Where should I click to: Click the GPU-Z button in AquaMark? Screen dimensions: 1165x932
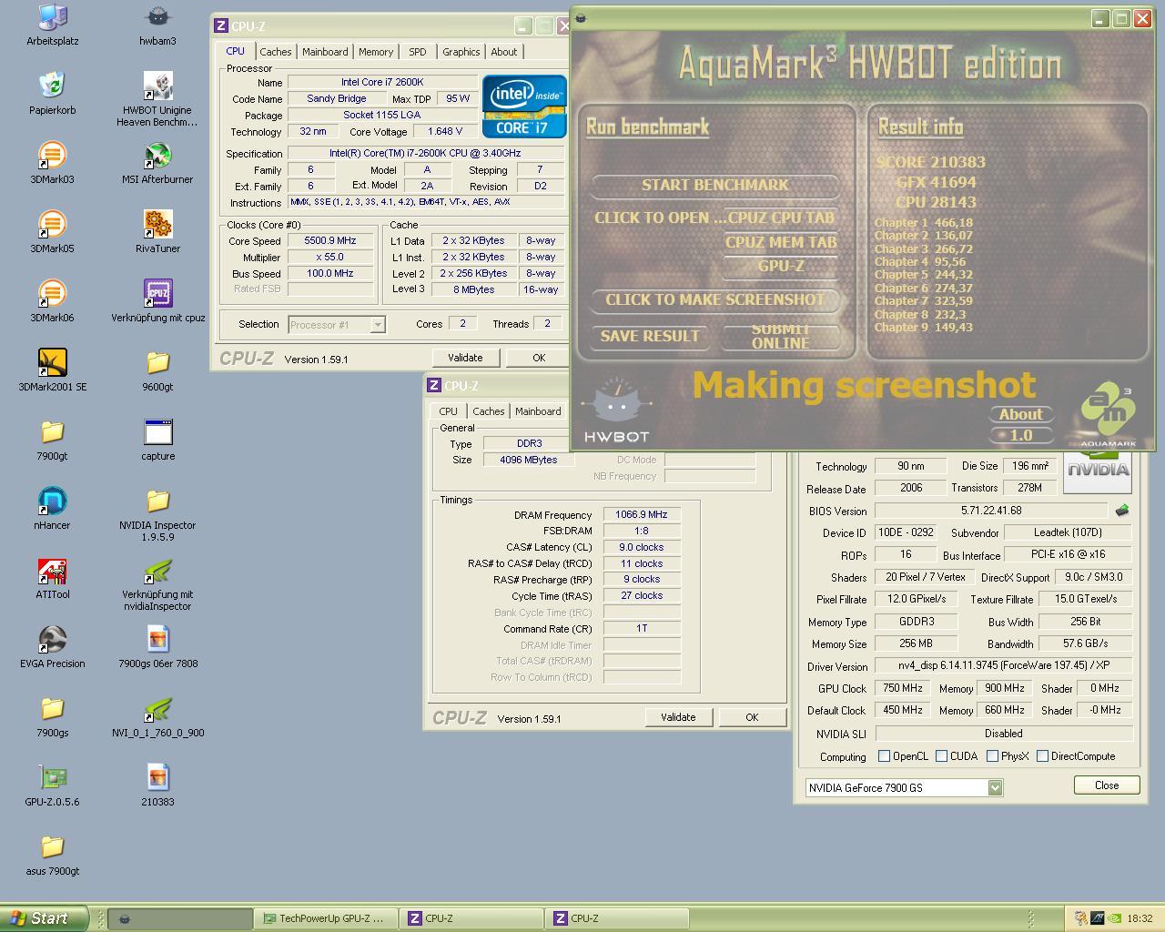coord(781,267)
